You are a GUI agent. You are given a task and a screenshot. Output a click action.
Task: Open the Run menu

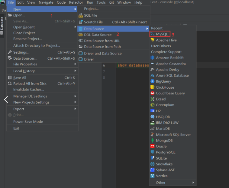click(x=90, y=2)
